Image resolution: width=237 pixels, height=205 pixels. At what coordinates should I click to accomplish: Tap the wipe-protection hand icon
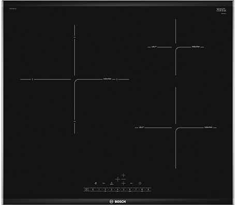96,183
